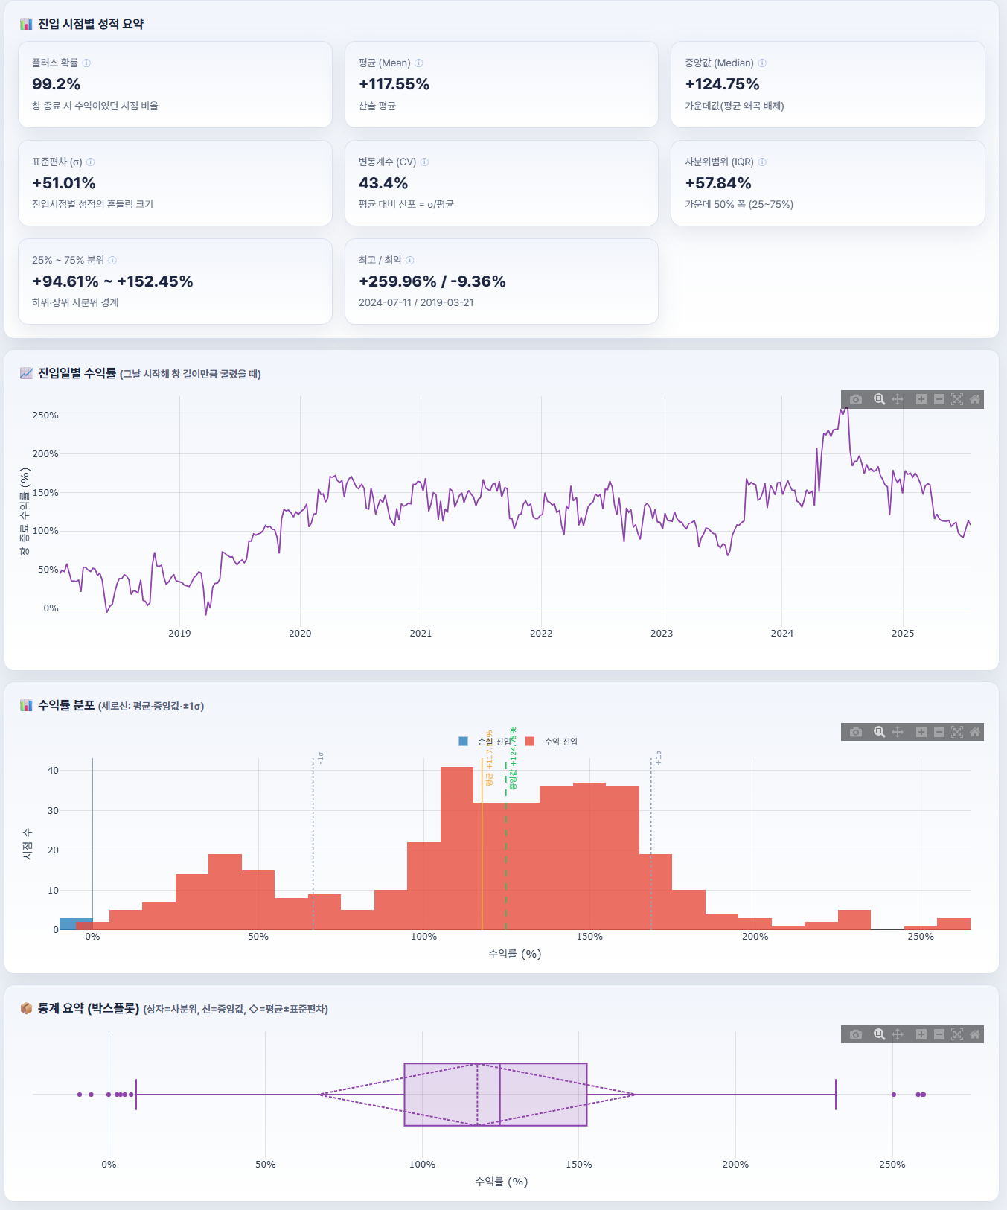Open info tooltip beside 사분위범위 (IQR)
This screenshot has height=1210, width=1007.
[762, 162]
